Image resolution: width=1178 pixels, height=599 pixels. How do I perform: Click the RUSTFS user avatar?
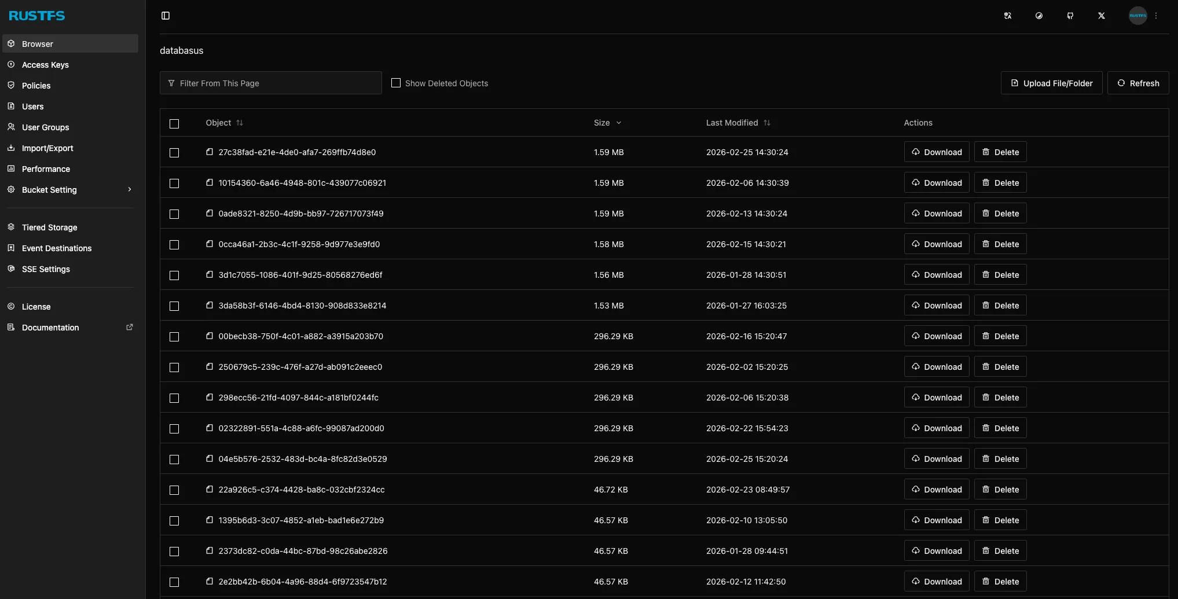(x=1137, y=16)
